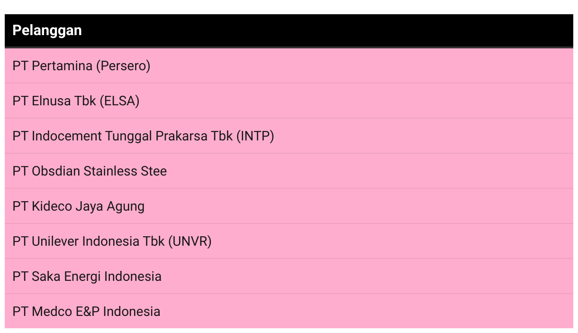Click the (INTP) ticker text
Viewport: 578px width, 333px height.
pyautogui.click(x=255, y=136)
